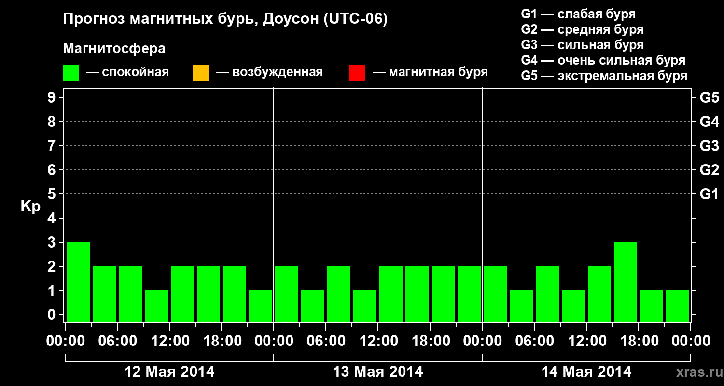Screen dimensions: 724x386
Task: Click the '— магнитная буря' legend label
Action: [431, 72]
